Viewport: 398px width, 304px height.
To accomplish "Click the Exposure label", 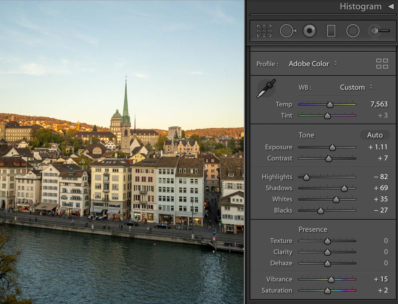I will [279, 147].
